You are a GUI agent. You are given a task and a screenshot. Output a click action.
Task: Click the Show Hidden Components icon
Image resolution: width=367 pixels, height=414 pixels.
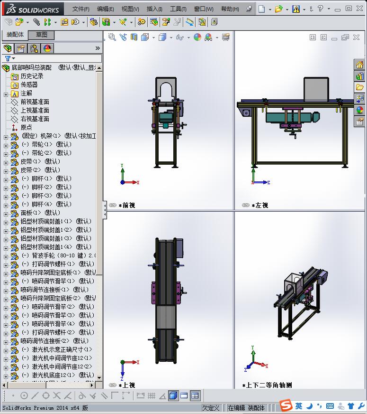(93, 22)
